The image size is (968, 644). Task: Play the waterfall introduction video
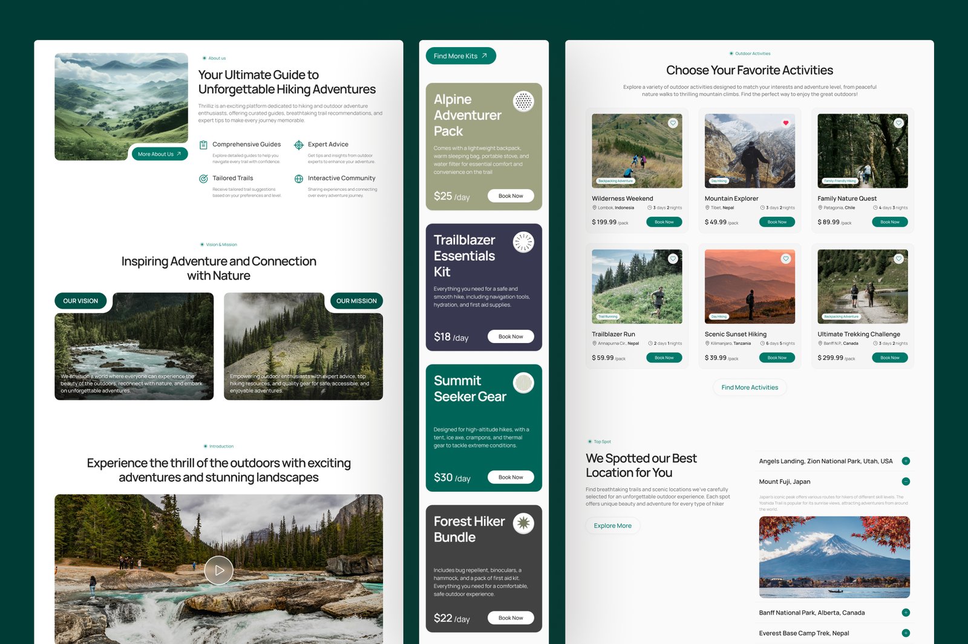click(x=218, y=570)
